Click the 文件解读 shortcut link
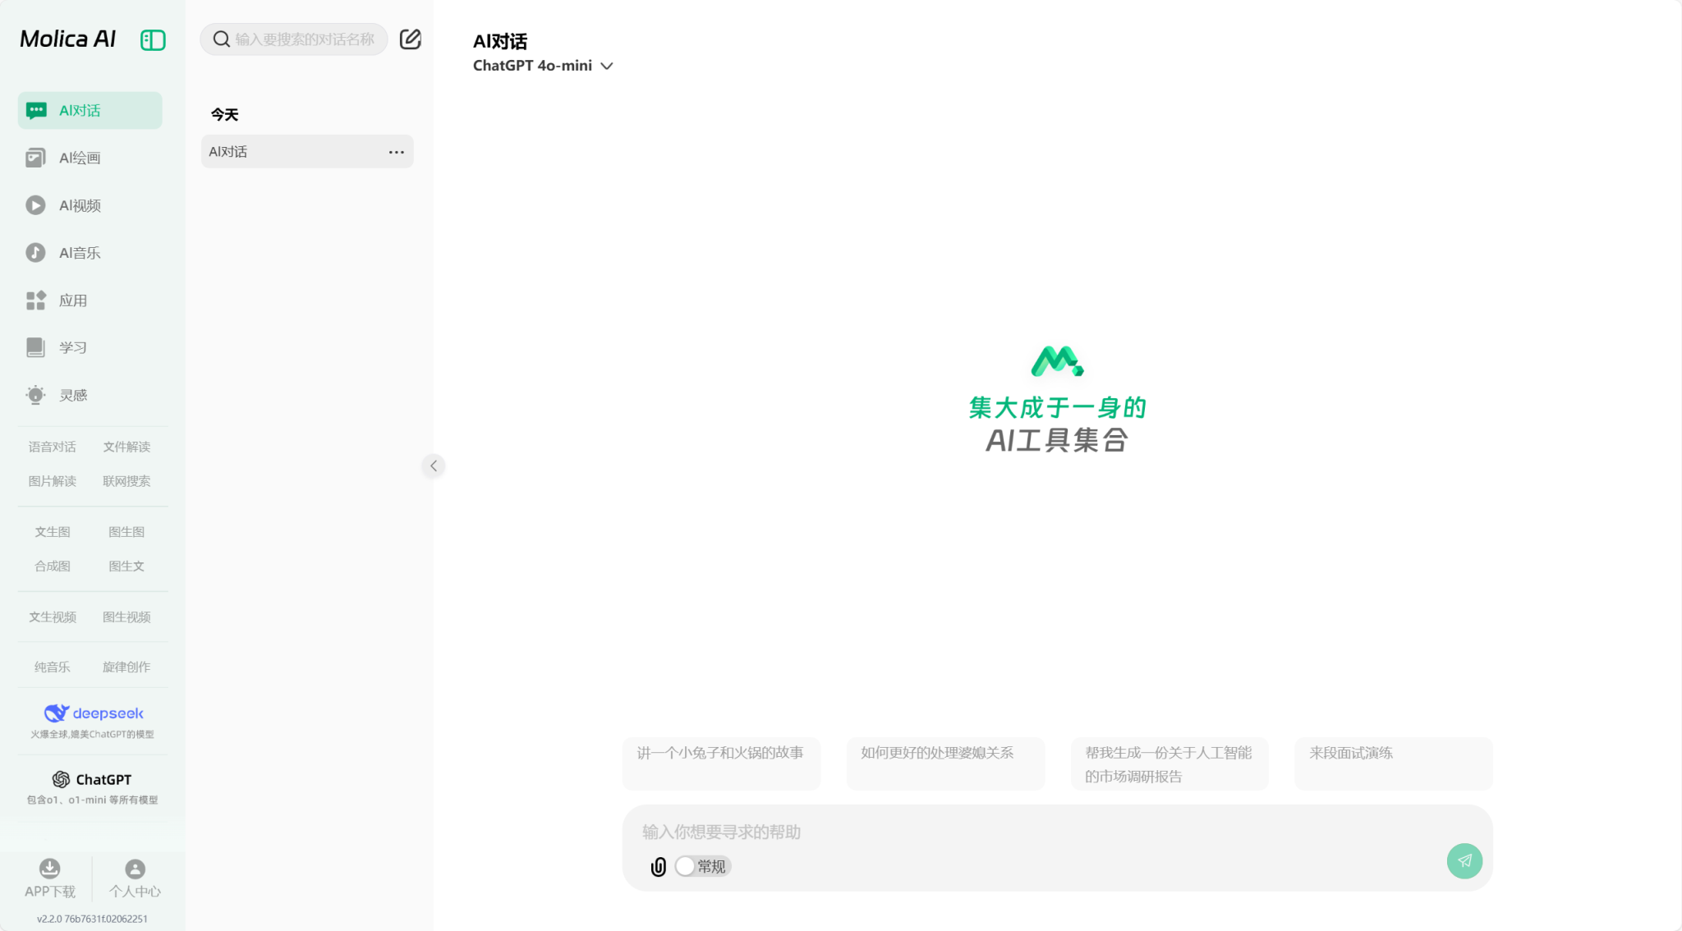Image resolution: width=1682 pixels, height=931 pixels. (126, 447)
